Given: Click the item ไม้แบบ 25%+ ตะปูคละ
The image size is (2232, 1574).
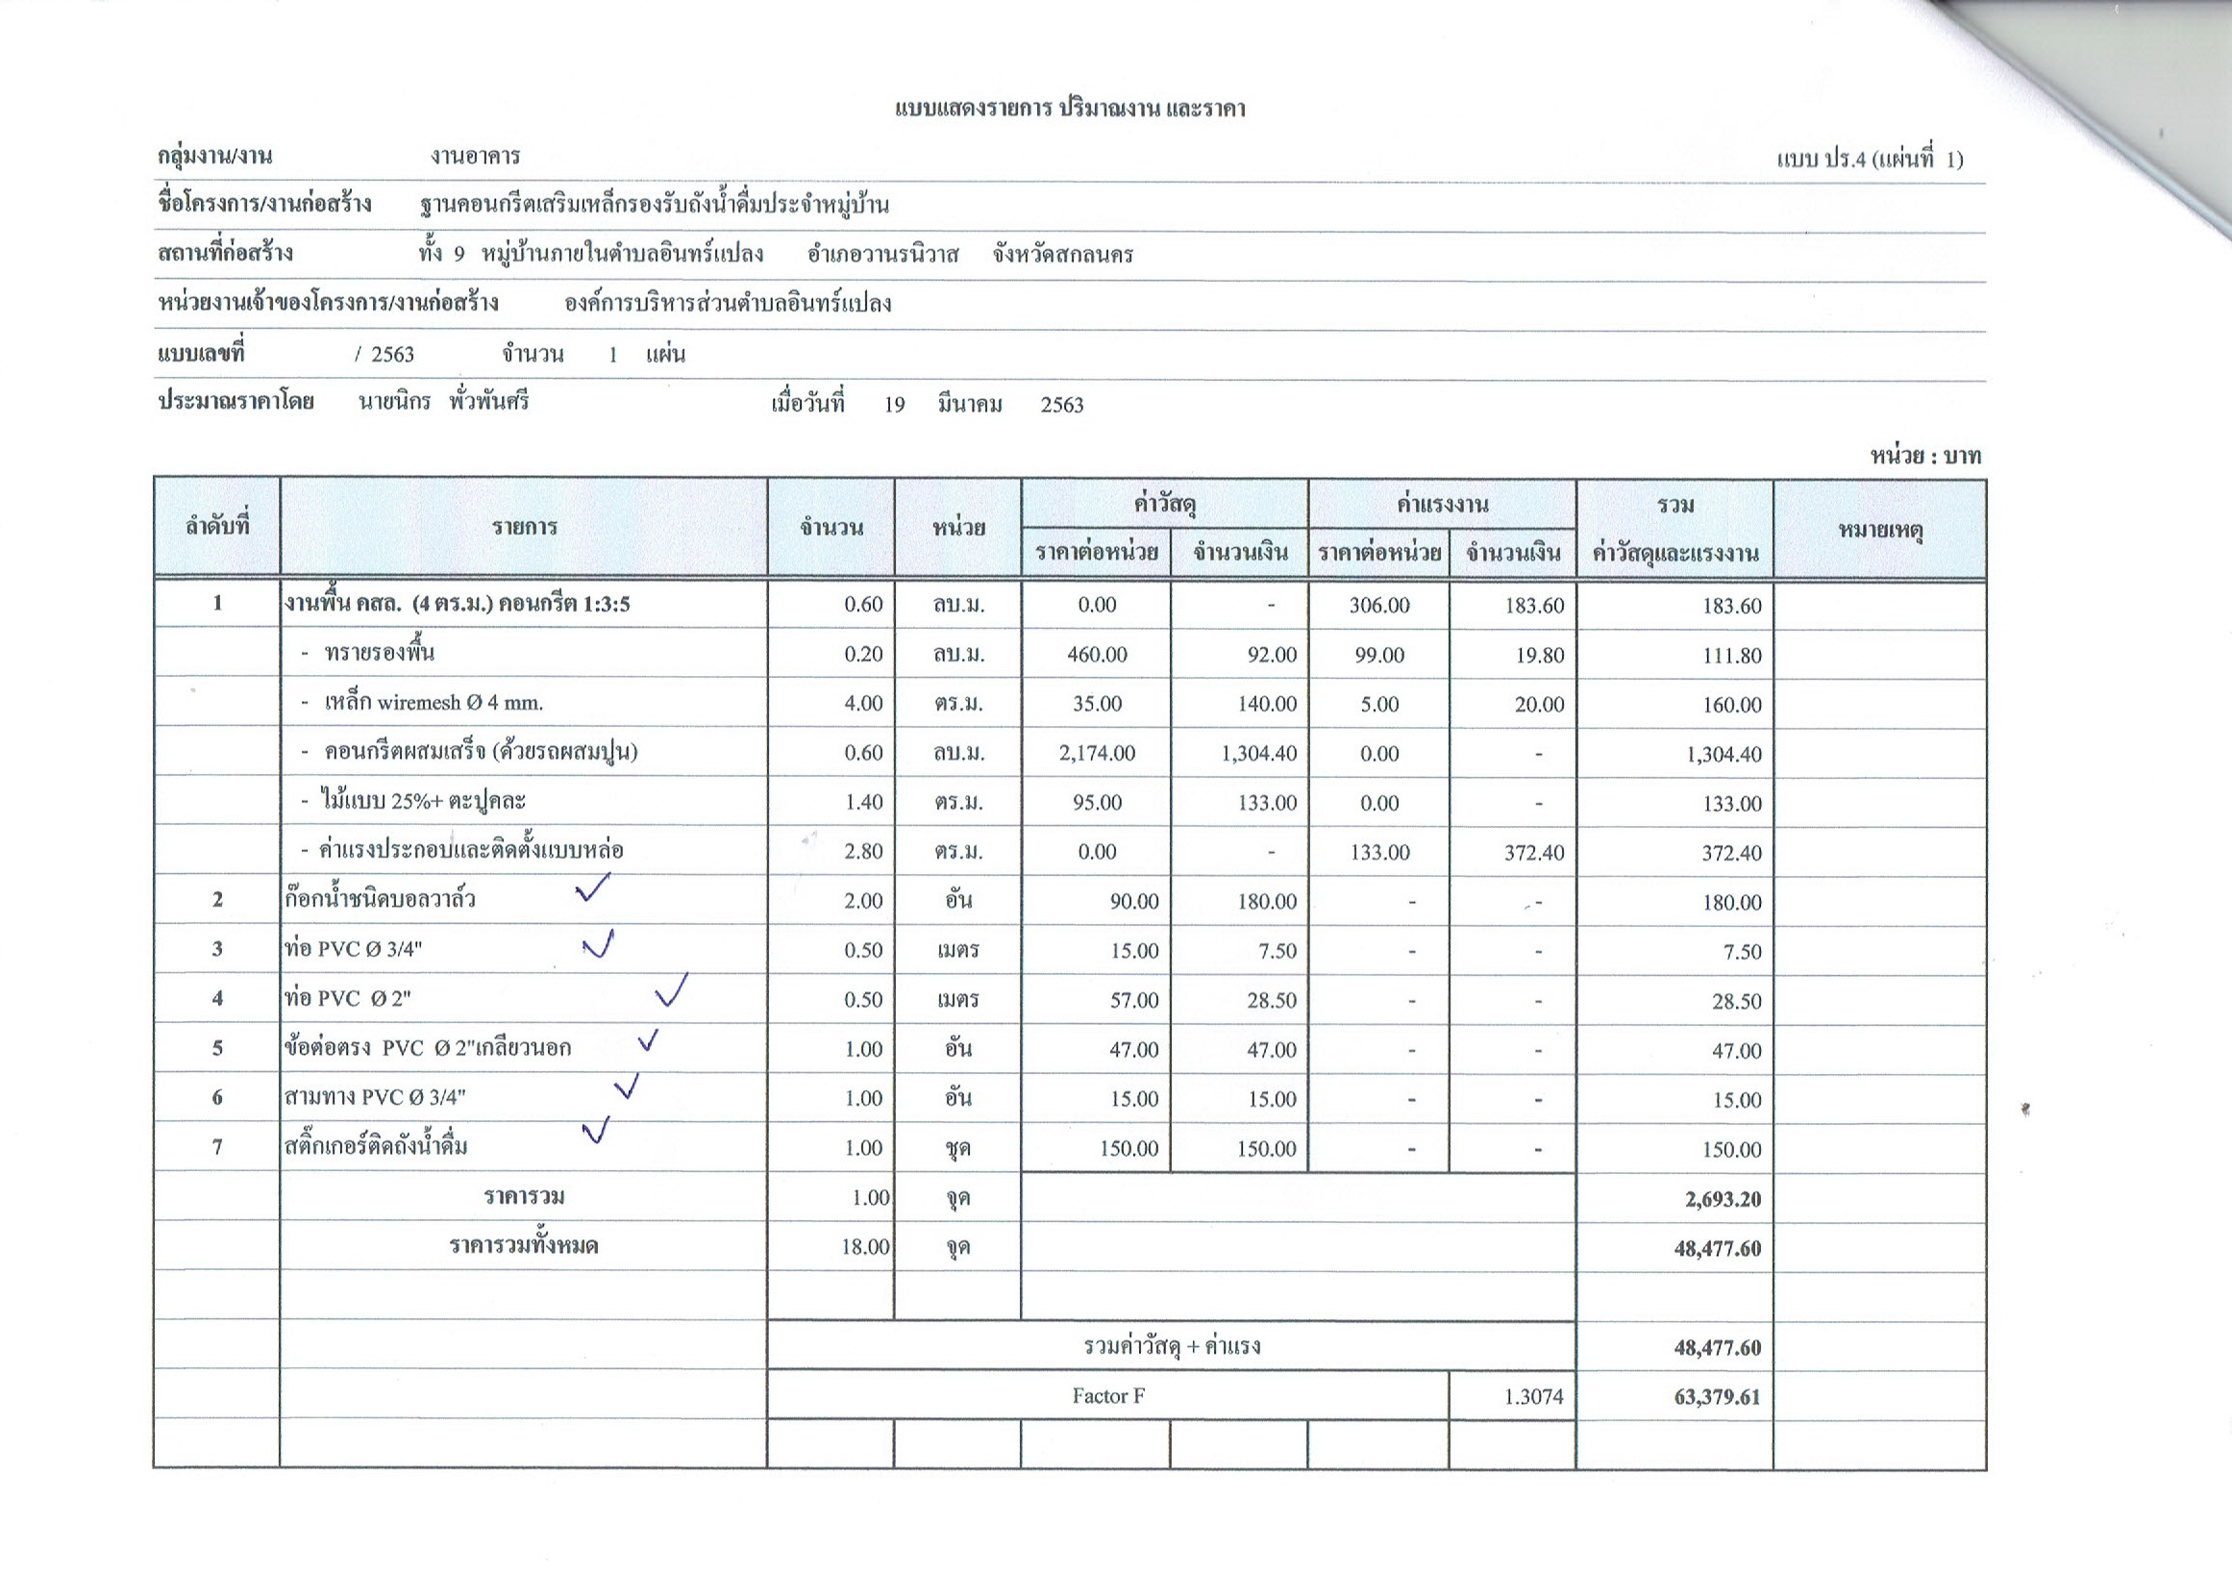Looking at the screenshot, I should point(423,801).
